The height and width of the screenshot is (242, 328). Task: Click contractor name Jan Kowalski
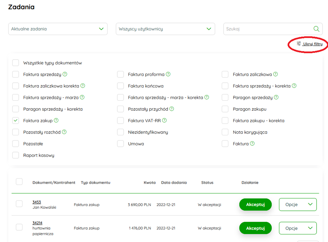tap(44, 207)
